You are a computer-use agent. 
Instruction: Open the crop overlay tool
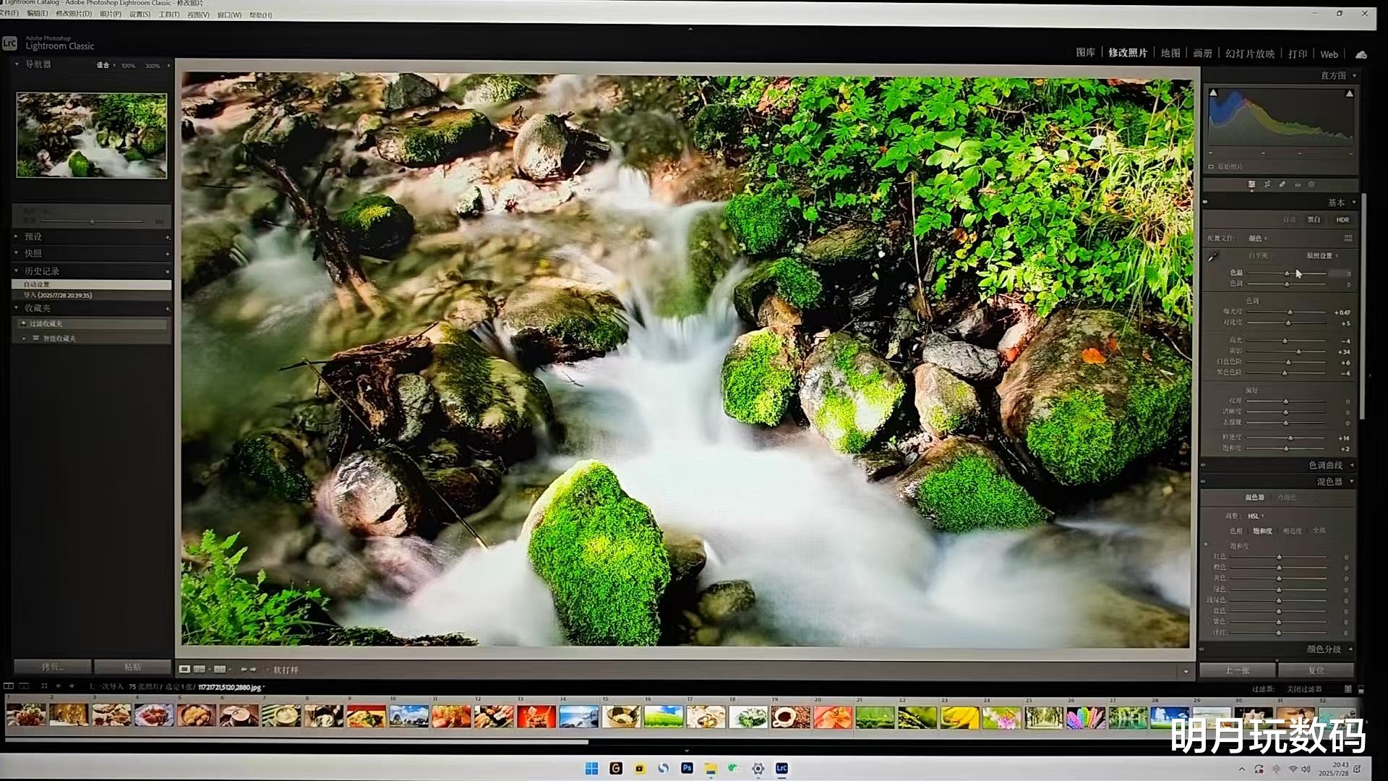pyautogui.click(x=1267, y=185)
